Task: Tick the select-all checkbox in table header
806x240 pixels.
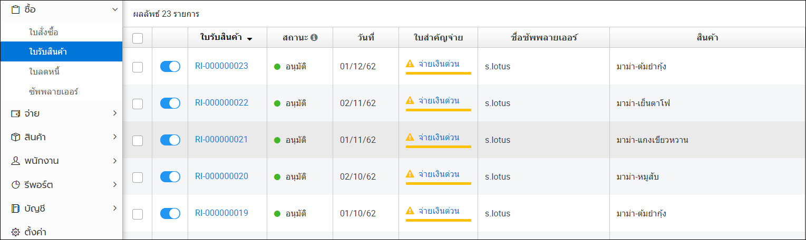Action: point(138,38)
